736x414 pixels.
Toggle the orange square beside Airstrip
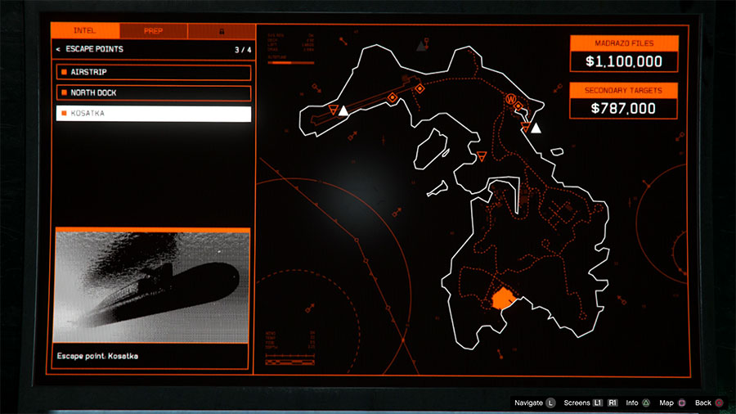[x=64, y=73]
